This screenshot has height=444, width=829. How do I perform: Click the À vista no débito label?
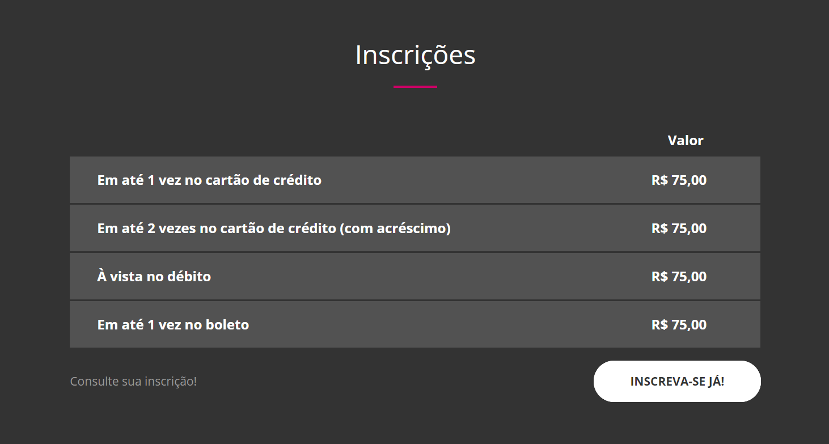pos(154,276)
